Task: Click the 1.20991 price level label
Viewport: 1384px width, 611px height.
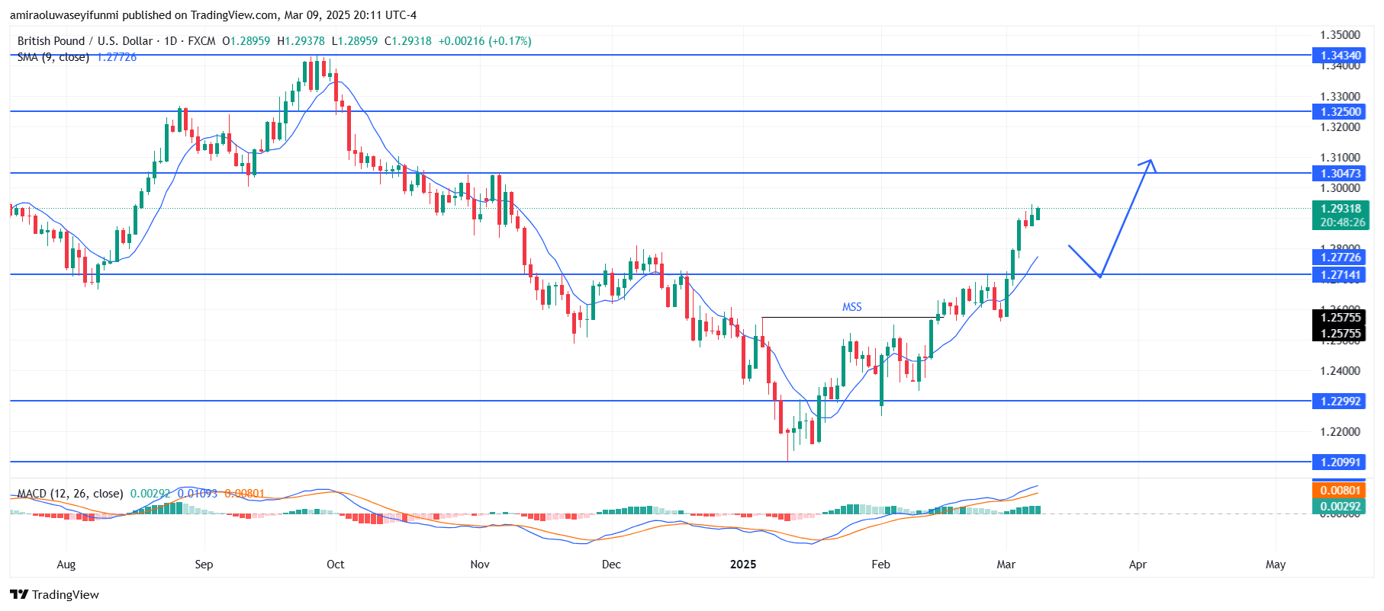Action: point(1339,462)
